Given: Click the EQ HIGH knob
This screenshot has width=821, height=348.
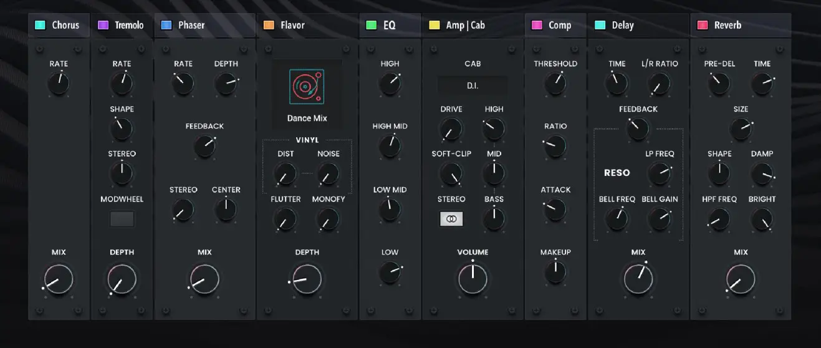Looking at the screenshot, I should [x=390, y=84].
